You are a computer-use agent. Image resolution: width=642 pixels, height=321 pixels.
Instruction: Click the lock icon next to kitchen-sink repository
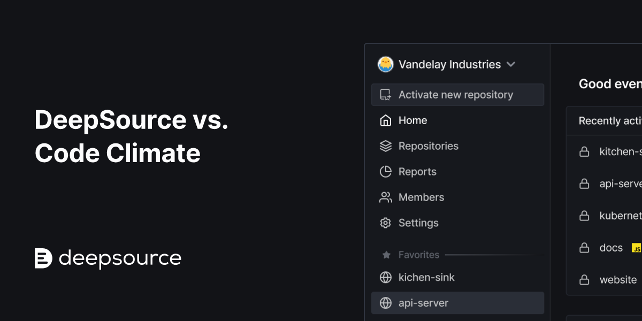click(x=584, y=151)
